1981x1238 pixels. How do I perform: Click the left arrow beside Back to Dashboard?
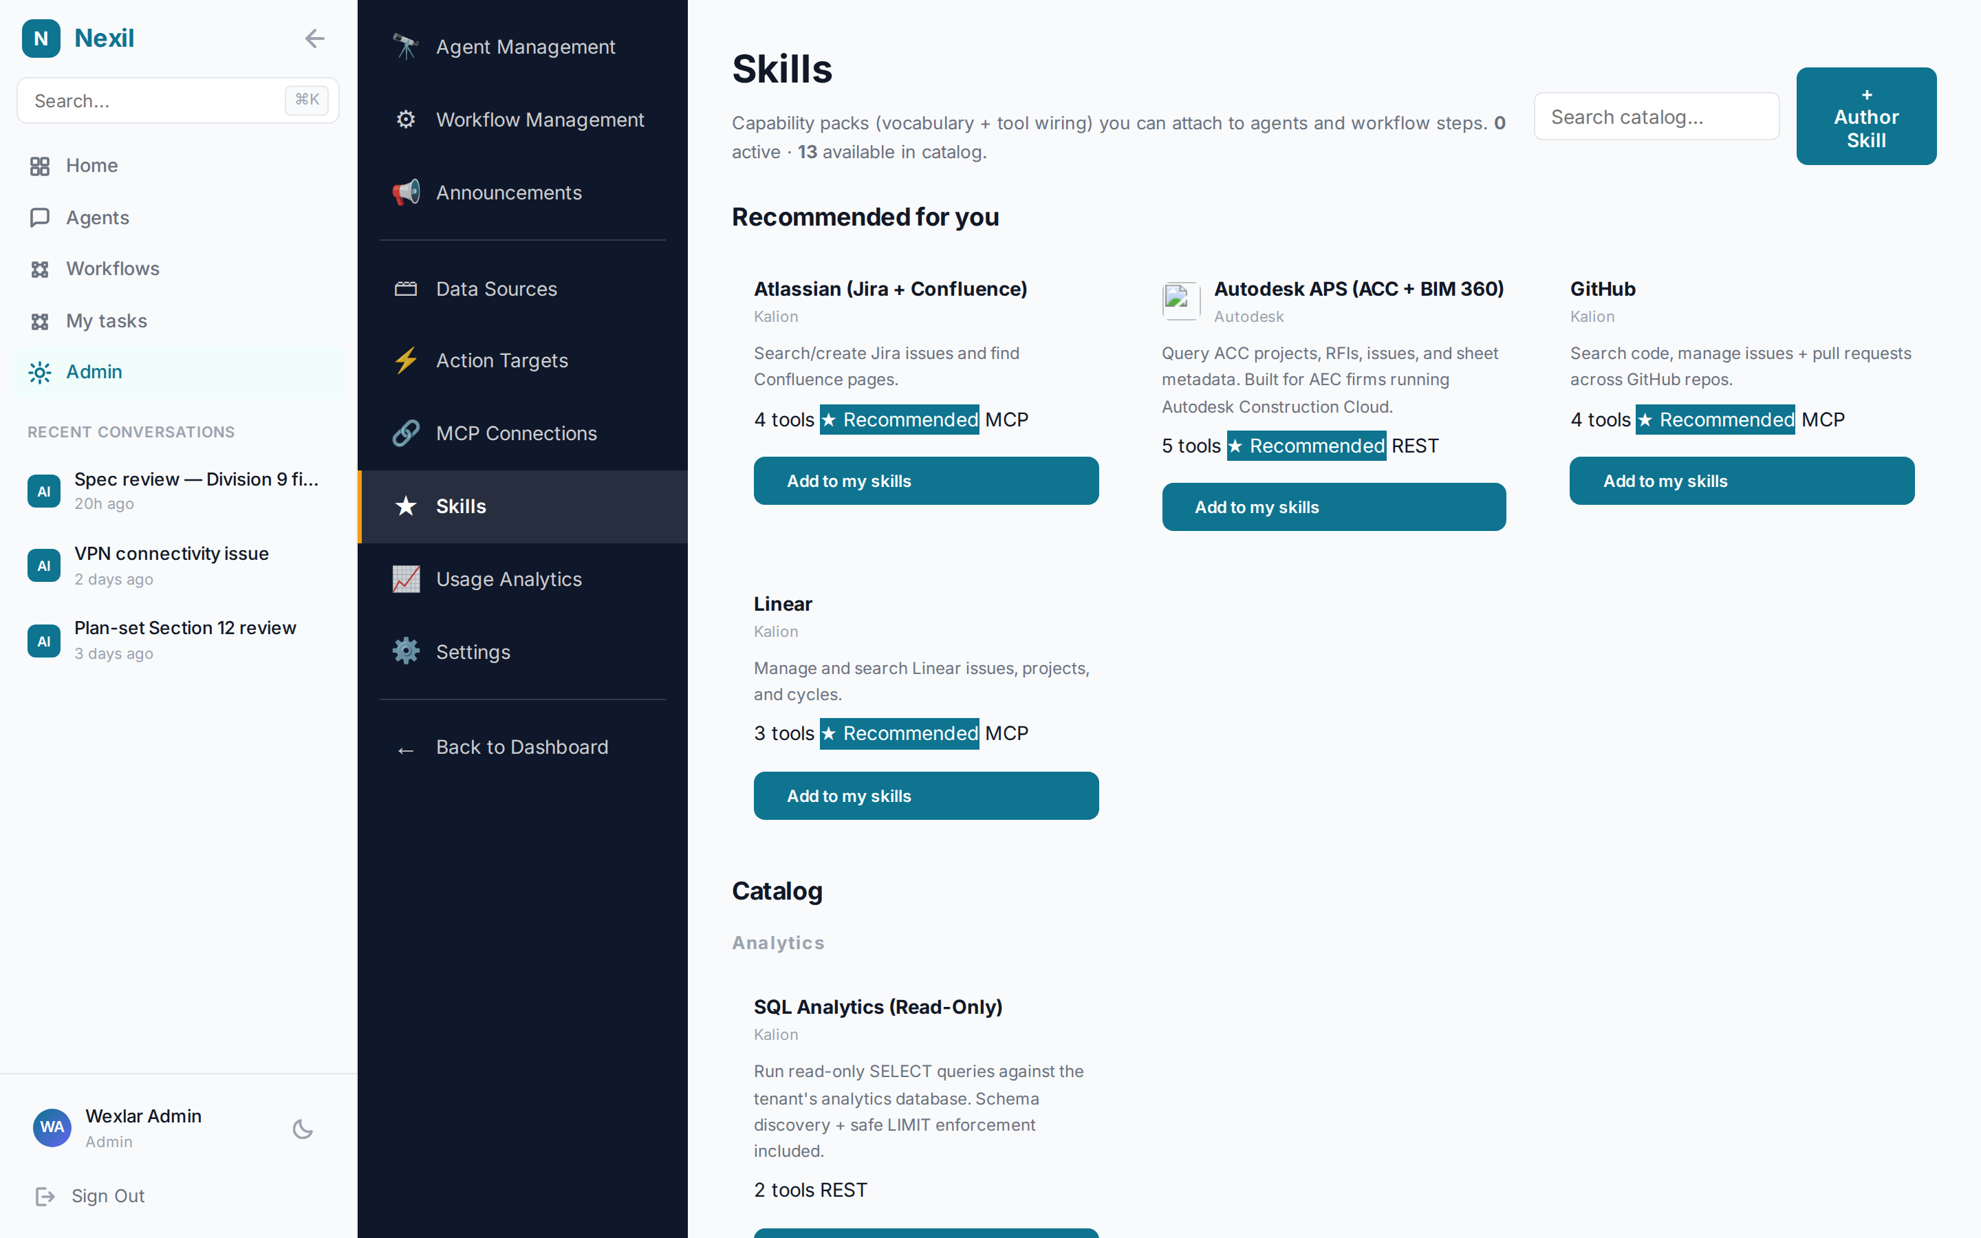406,750
